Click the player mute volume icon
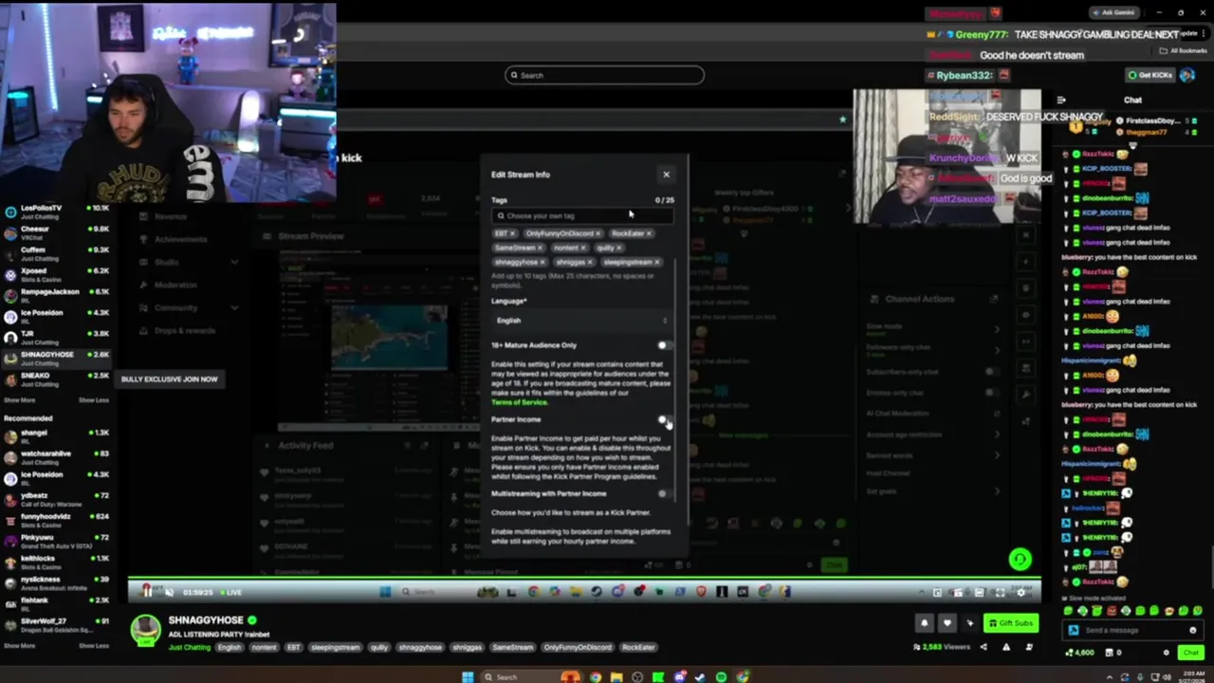Image resolution: width=1214 pixels, height=683 pixels. tap(169, 592)
